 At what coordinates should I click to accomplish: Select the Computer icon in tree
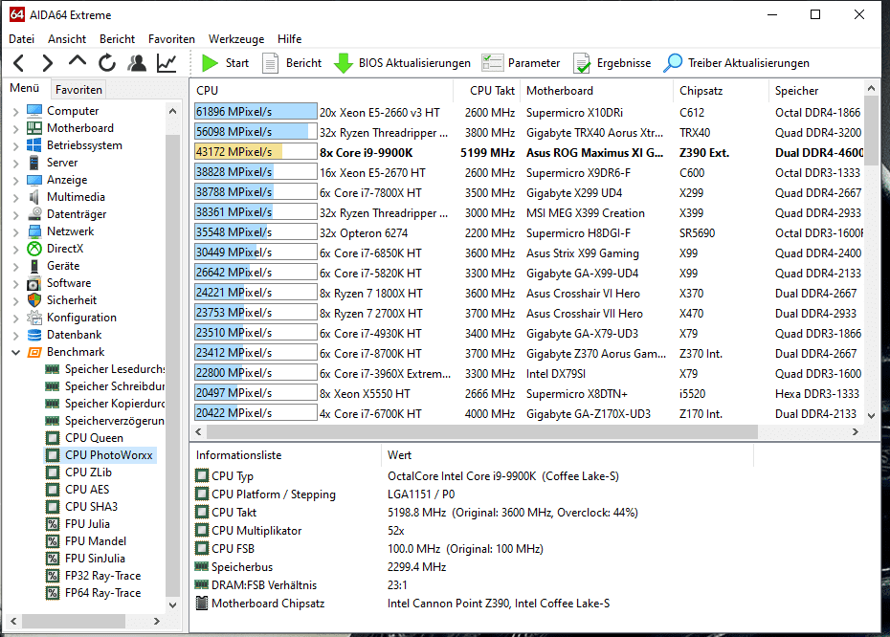(x=34, y=111)
